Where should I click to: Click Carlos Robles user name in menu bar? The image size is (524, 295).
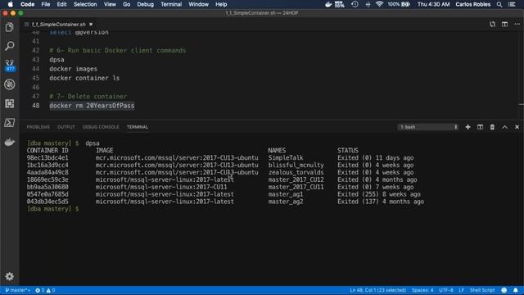click(473, 4)
